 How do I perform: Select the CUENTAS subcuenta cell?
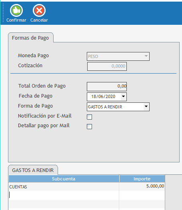tap(64, 186)
